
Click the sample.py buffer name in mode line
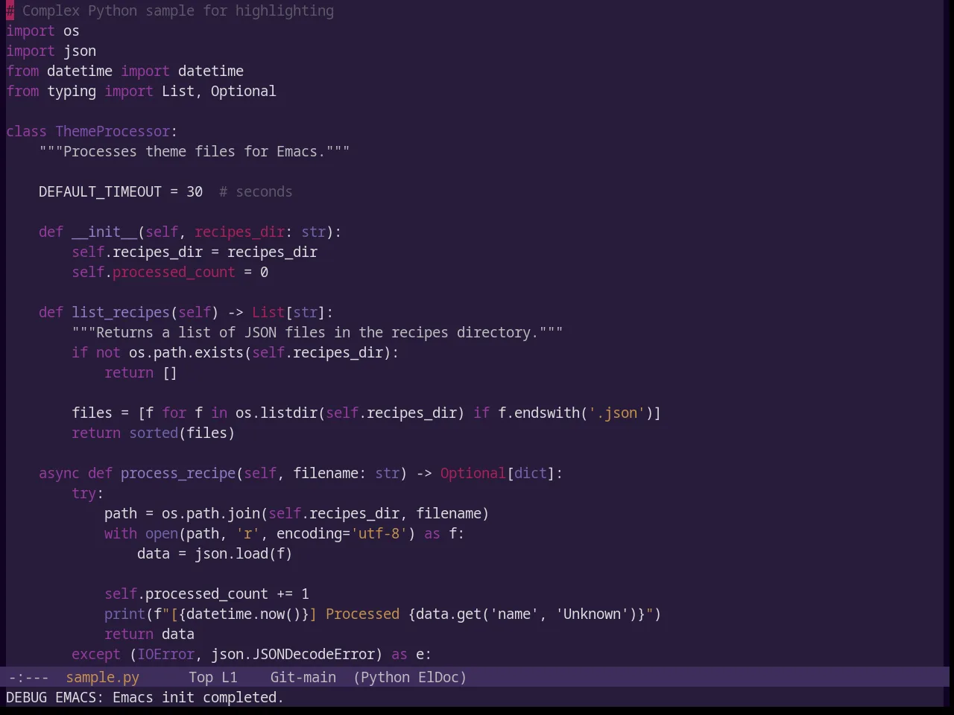coord(102,677)
